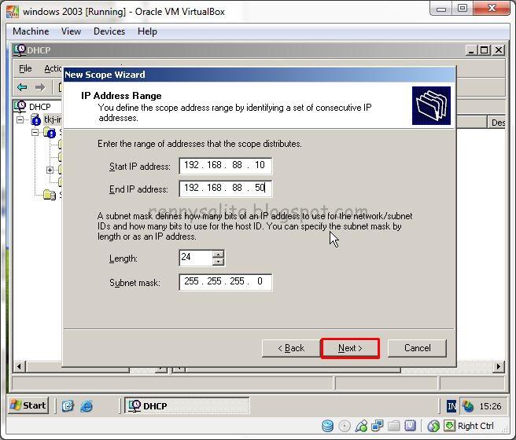This screenshot has height=440, width=516.
Task: Open the VirtualBox Machine menu
Action: click(x=31, y=31)
